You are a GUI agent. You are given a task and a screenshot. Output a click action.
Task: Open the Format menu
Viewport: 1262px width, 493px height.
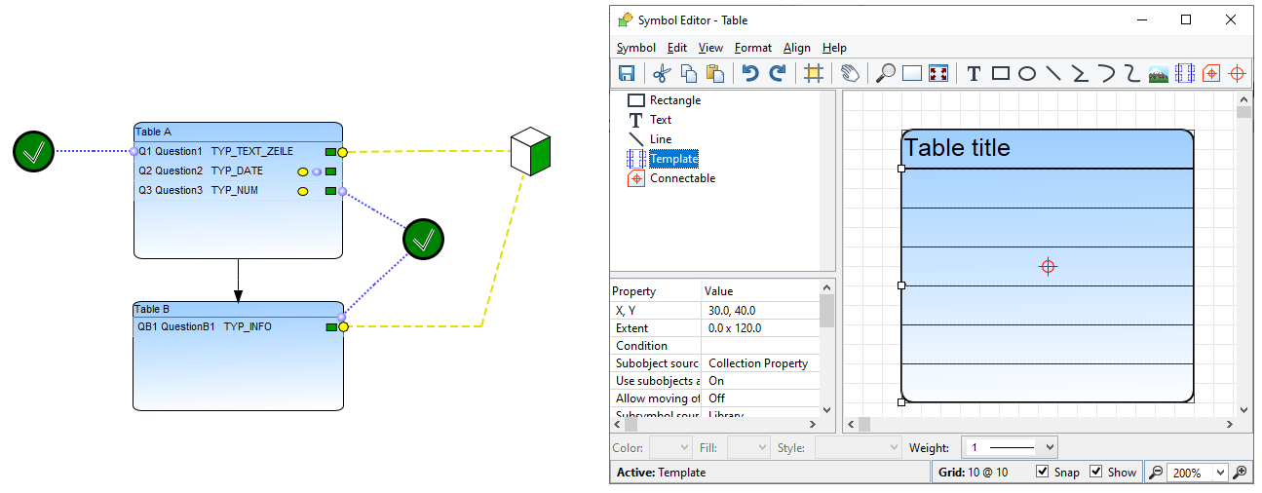coord(752,48)
